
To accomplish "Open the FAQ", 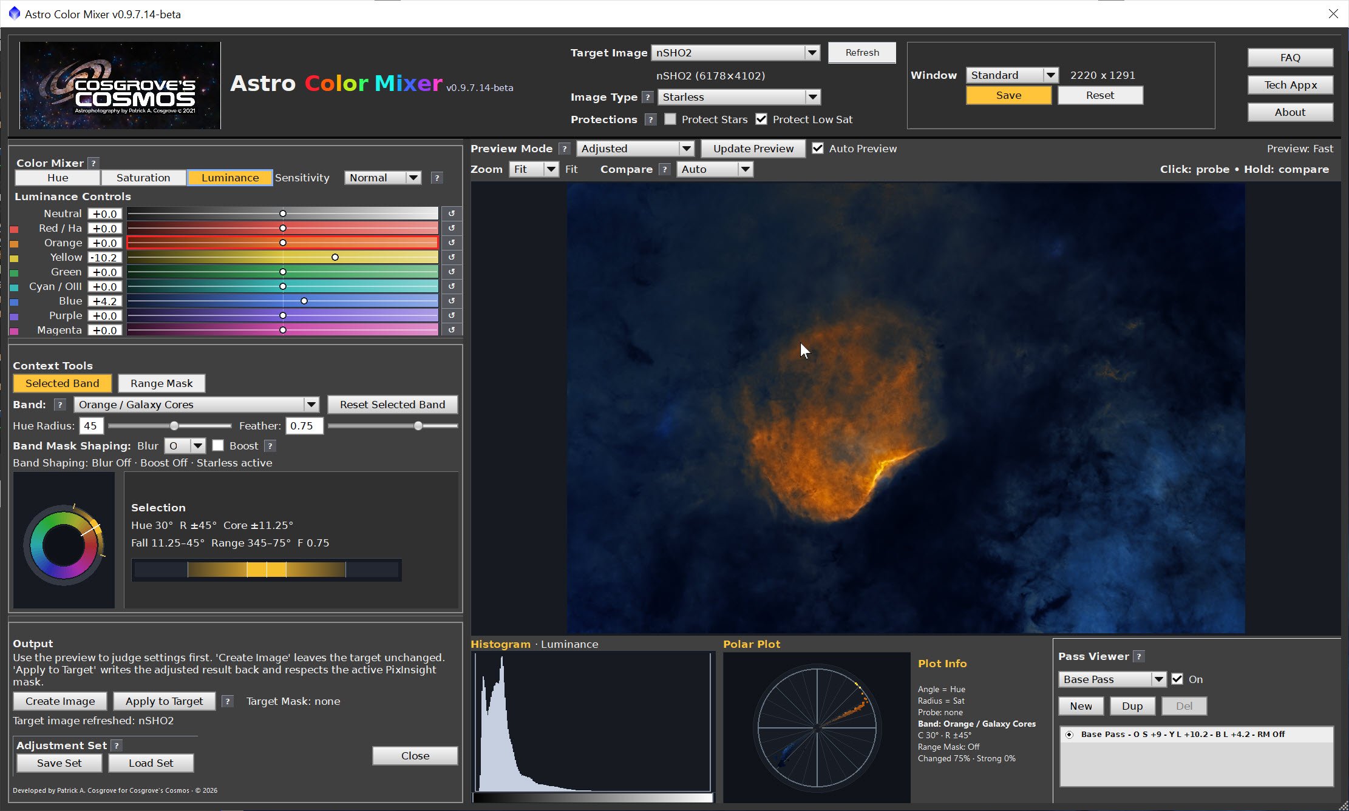I will [x=1290, y=58].
